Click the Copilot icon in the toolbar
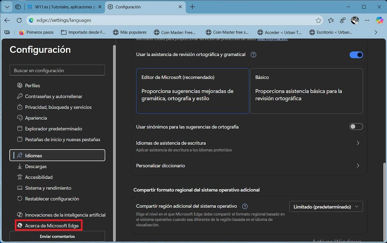The image size is (387, 243). [x=380, y=20]
